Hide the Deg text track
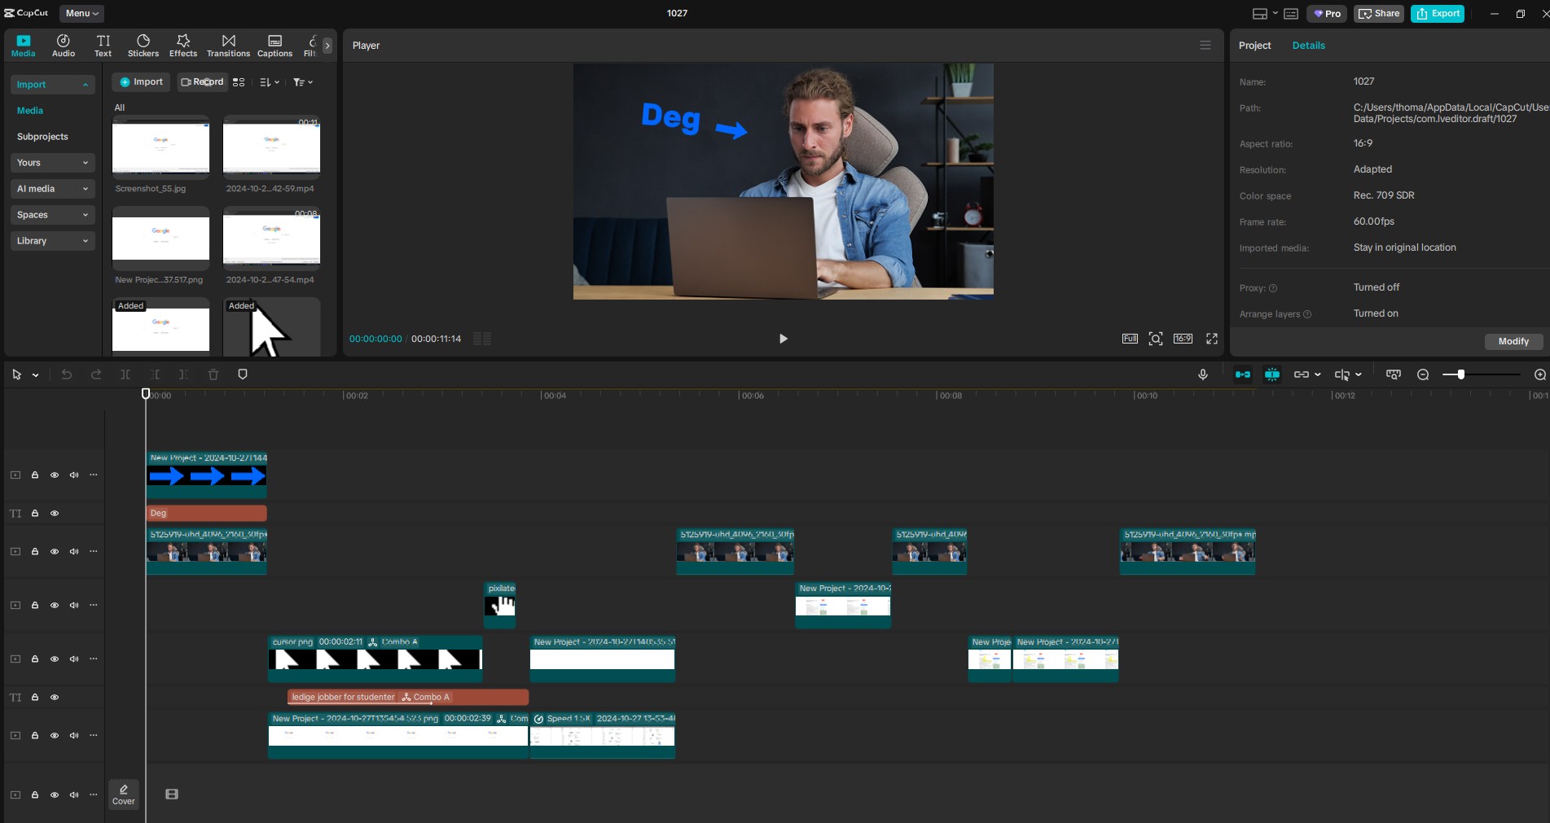This screenshot has height=823, width=1550. click(x=55, y=514)
